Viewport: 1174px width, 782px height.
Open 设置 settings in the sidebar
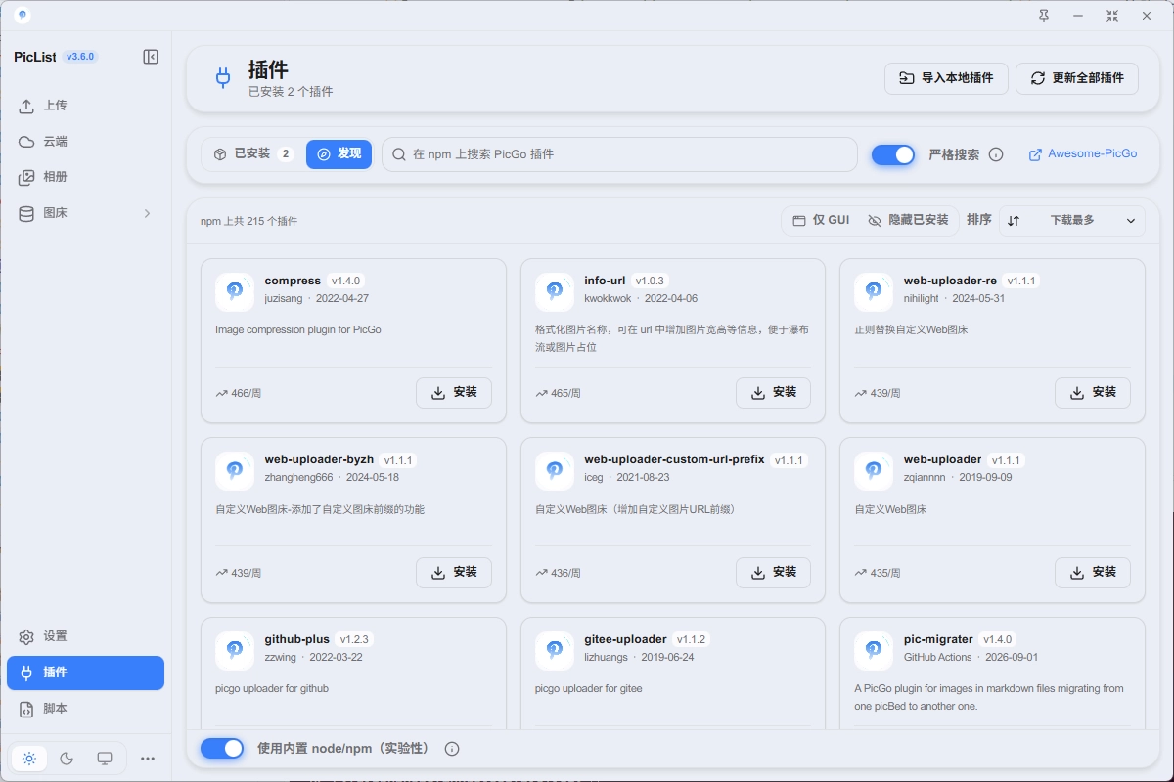[85, 636]
